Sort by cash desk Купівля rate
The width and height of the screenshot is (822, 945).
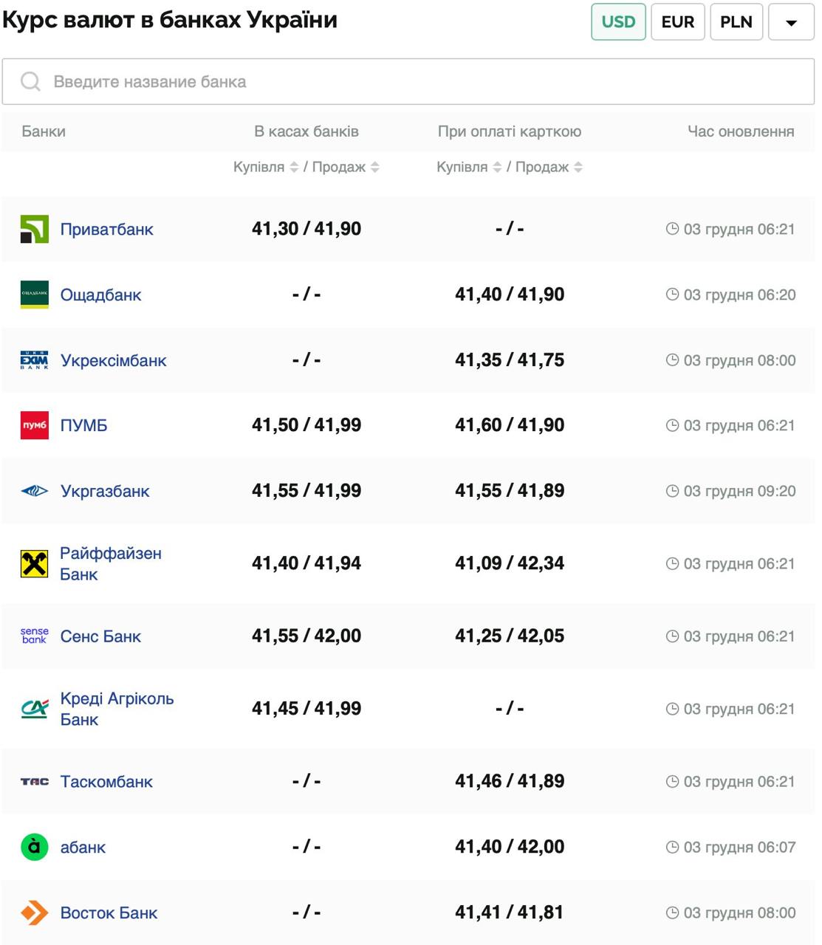coord(294,168)
